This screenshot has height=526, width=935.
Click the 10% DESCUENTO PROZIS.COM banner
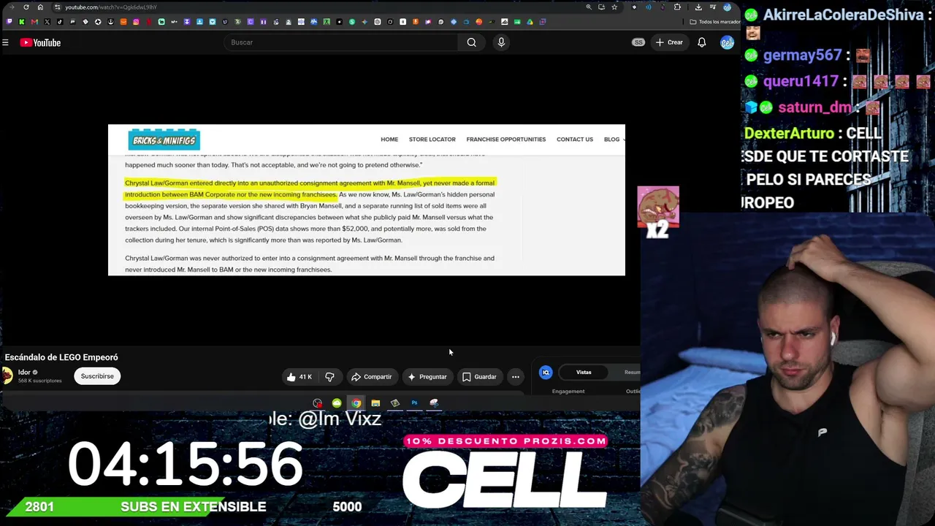click(505, 441)
